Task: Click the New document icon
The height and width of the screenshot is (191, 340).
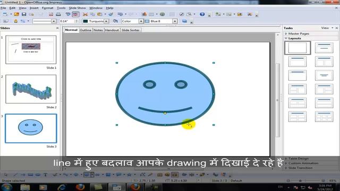Action: pos(5,14)
